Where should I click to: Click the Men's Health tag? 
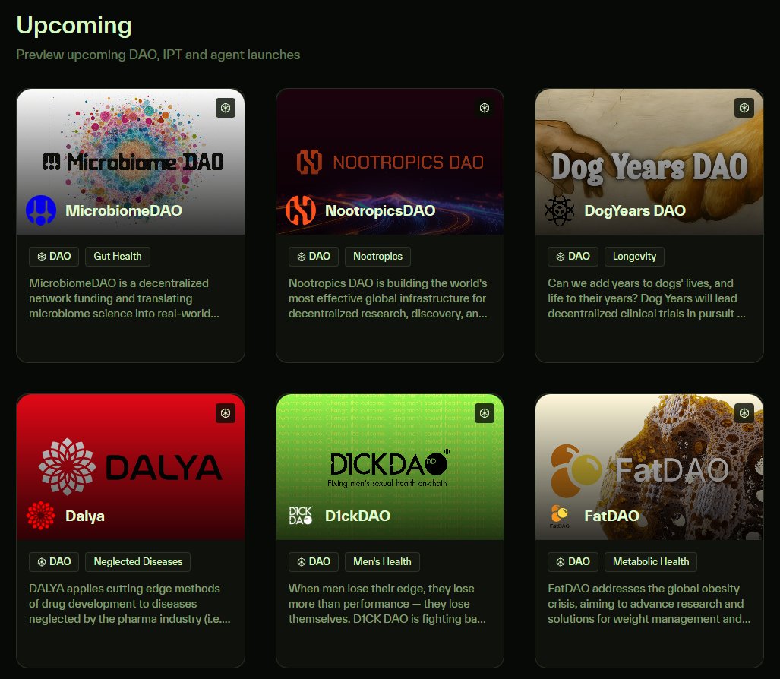pos(382,561)
